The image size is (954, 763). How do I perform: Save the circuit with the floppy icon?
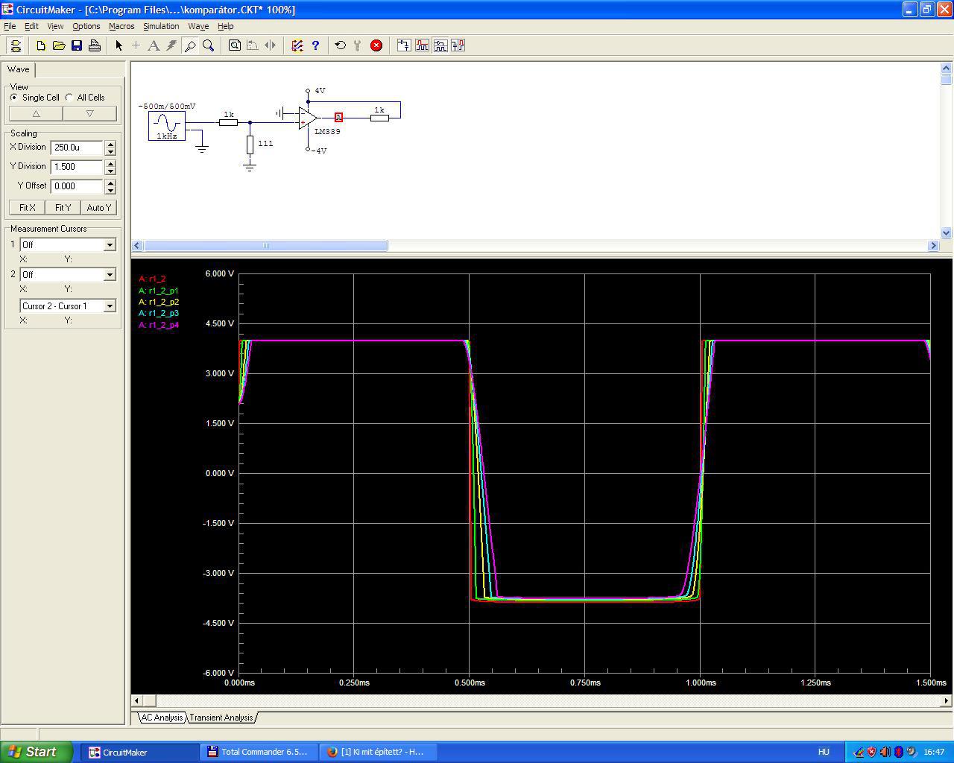tap(77, 45)
